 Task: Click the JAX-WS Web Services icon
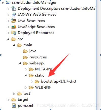tap(14, 15)
